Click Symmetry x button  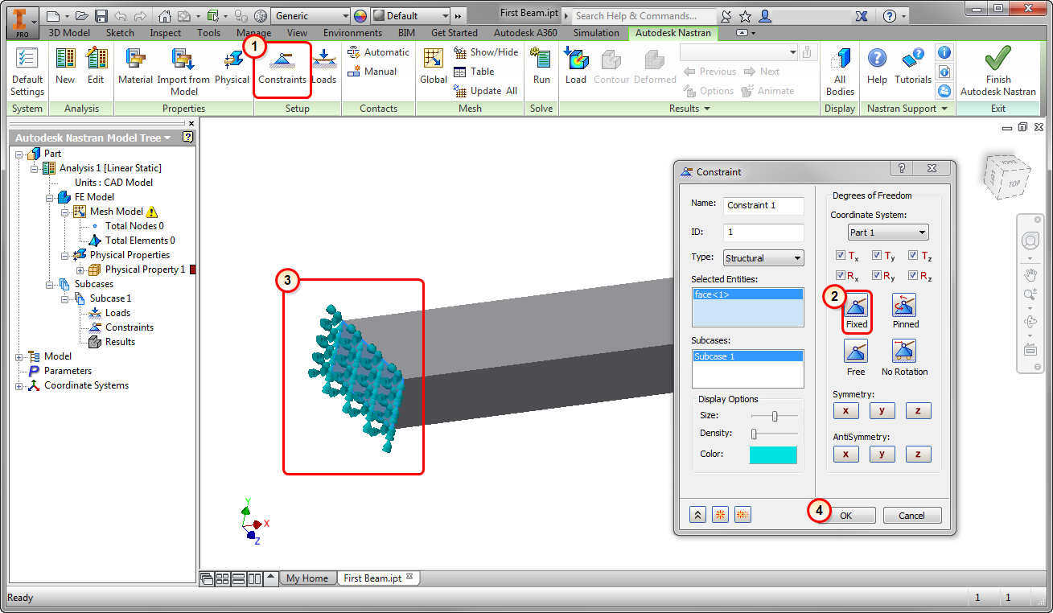pos(845,410)
